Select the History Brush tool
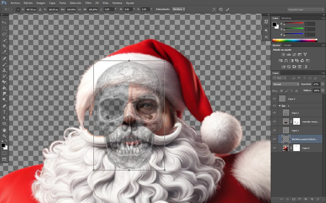 coord(4,76)
